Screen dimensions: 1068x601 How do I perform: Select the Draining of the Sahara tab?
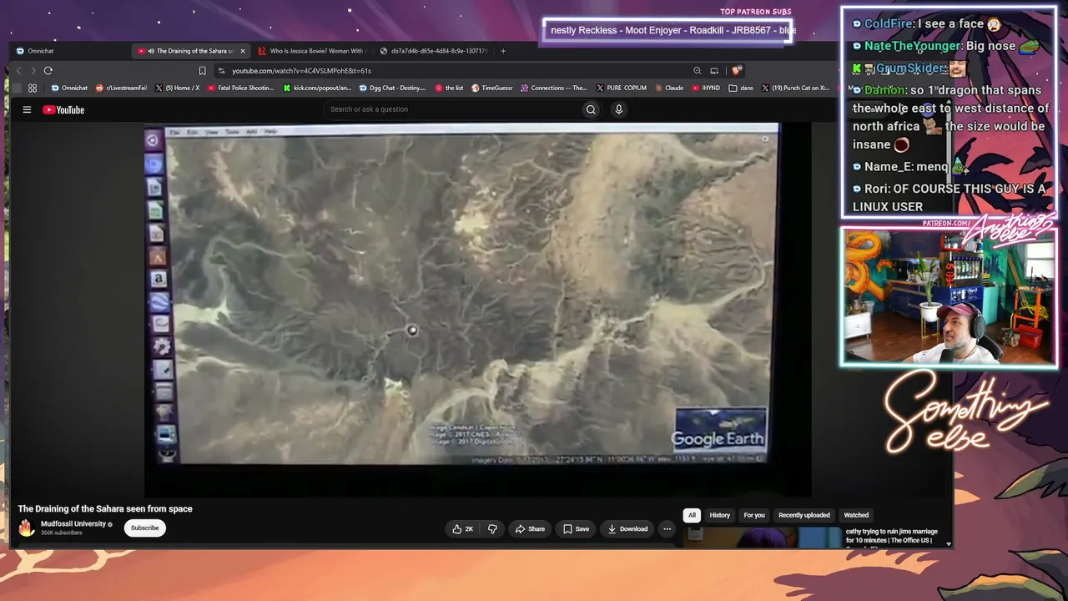(x=191, y=51)
